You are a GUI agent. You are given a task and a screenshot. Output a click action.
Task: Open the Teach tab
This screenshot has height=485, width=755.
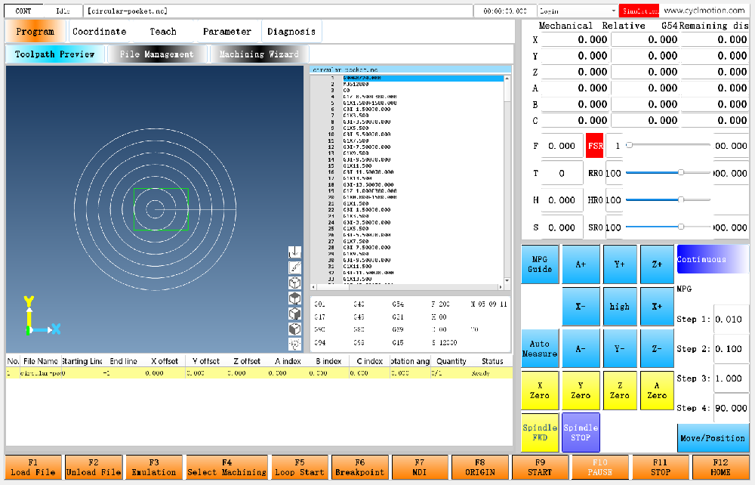coord(163,32)
